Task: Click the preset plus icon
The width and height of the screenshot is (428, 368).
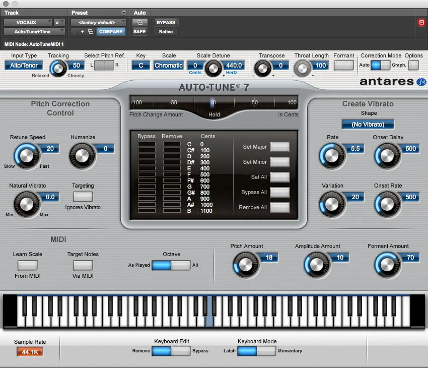Action: pyautogui.click(x=82, y=32)
